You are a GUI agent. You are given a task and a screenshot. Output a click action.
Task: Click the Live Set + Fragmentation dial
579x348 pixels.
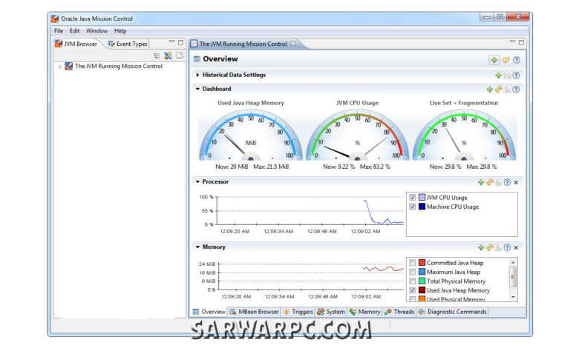tap(464, 136)
